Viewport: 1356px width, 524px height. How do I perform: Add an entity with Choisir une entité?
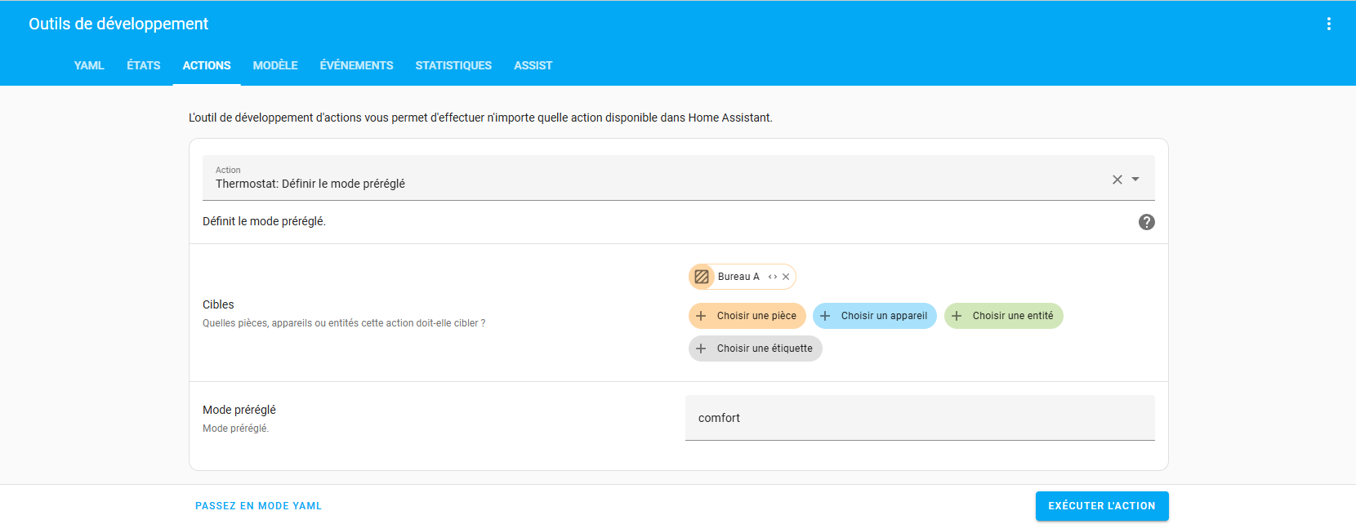(x=1003, y=316)
